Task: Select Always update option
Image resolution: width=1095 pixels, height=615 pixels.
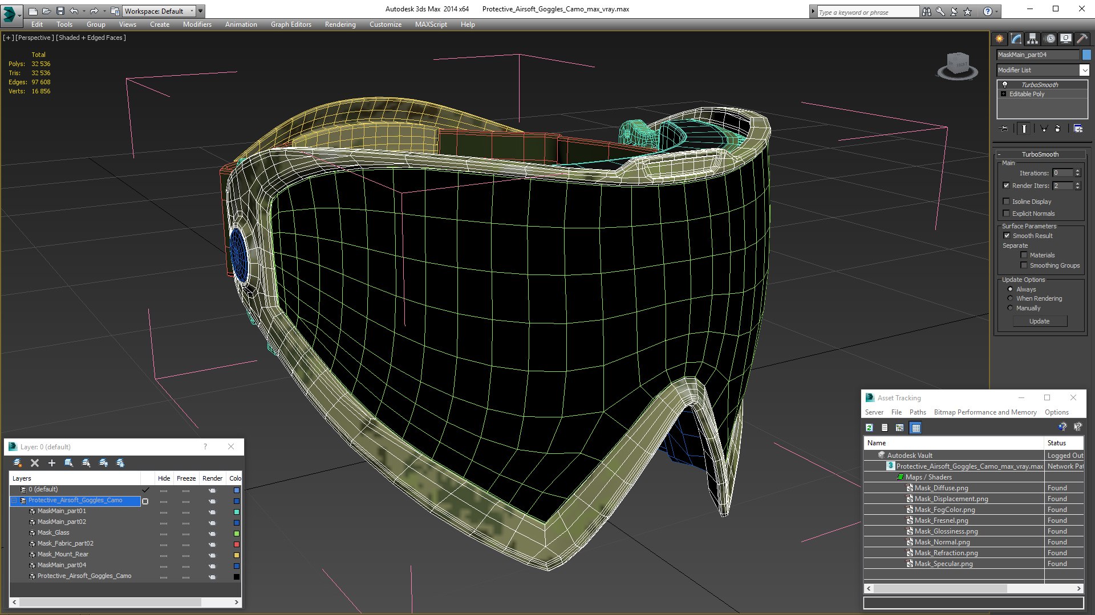Action: point(1010,289)
